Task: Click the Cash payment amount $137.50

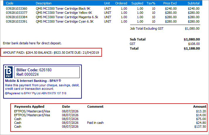Action: coord(200,126)
